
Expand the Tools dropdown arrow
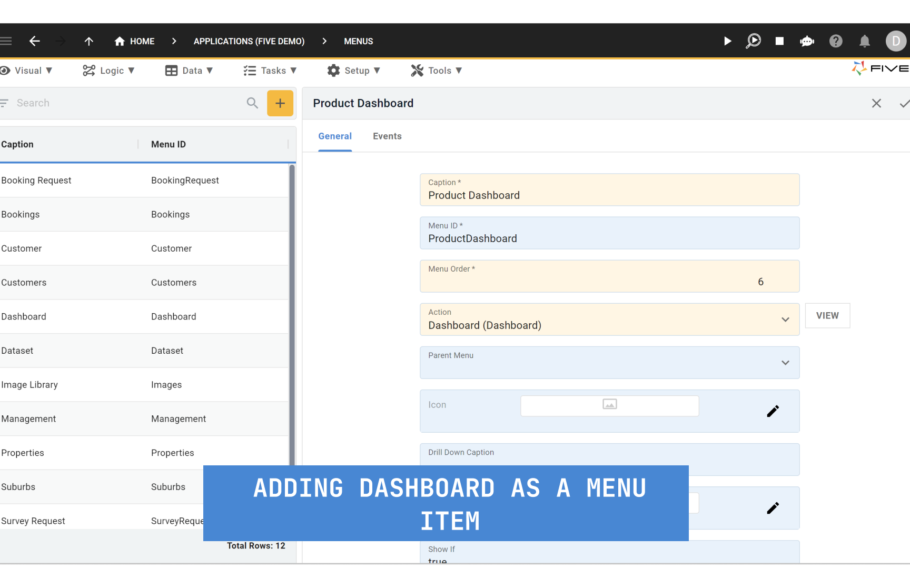click(459, 70)
